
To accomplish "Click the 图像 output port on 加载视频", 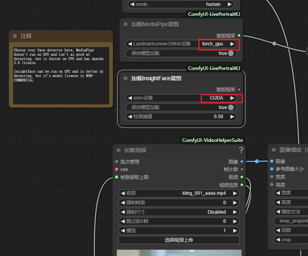I will [x=241, y=162].
